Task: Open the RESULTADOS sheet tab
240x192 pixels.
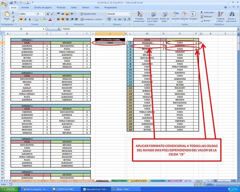Action: [119, 181]
